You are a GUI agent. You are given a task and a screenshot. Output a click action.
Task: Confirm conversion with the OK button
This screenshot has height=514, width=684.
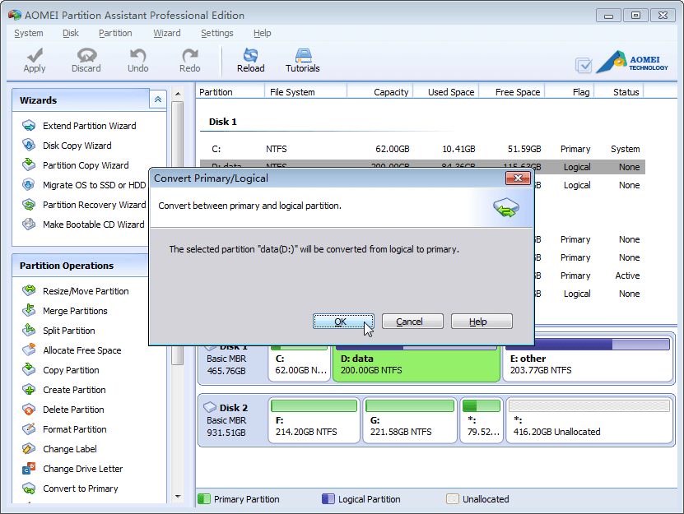(x=343, y=321)
